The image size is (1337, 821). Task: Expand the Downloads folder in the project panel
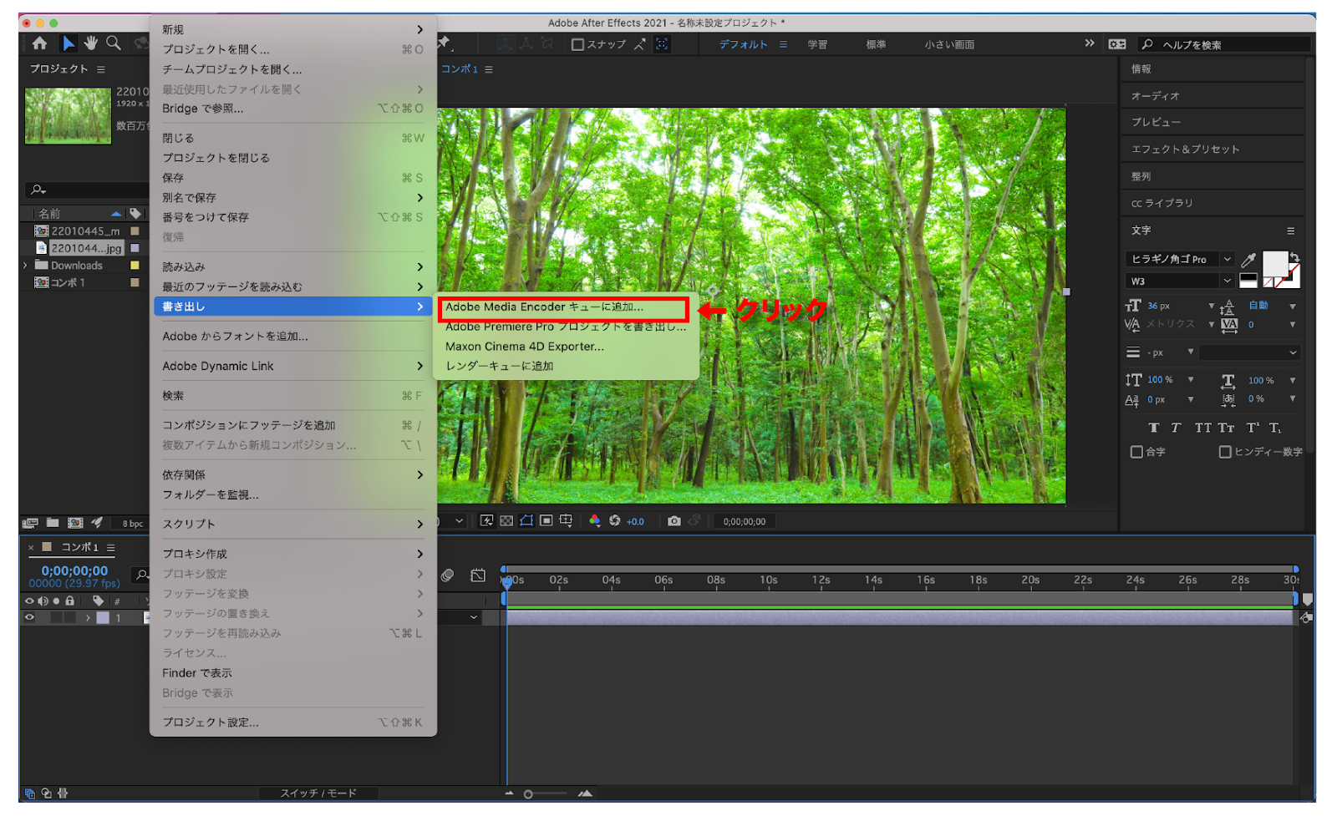26,265
